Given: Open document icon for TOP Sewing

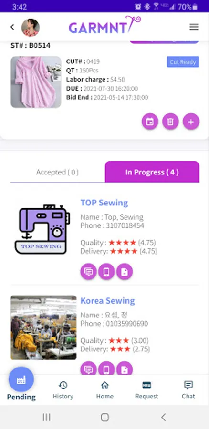Looking at the screenshot, I should click(125, 272).
